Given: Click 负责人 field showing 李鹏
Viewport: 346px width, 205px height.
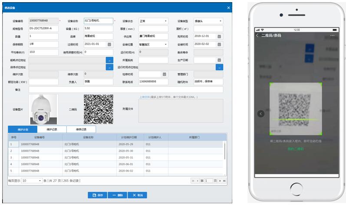Looking at the screenshot, I should point(99,82).
